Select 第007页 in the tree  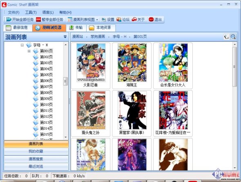46,87
